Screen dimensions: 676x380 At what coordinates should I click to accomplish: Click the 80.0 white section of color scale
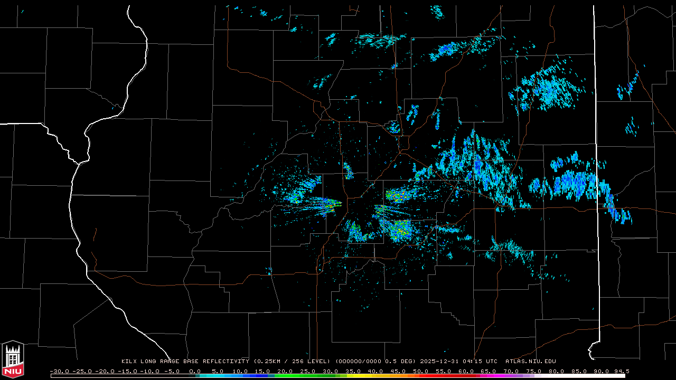tap(556, 376)
